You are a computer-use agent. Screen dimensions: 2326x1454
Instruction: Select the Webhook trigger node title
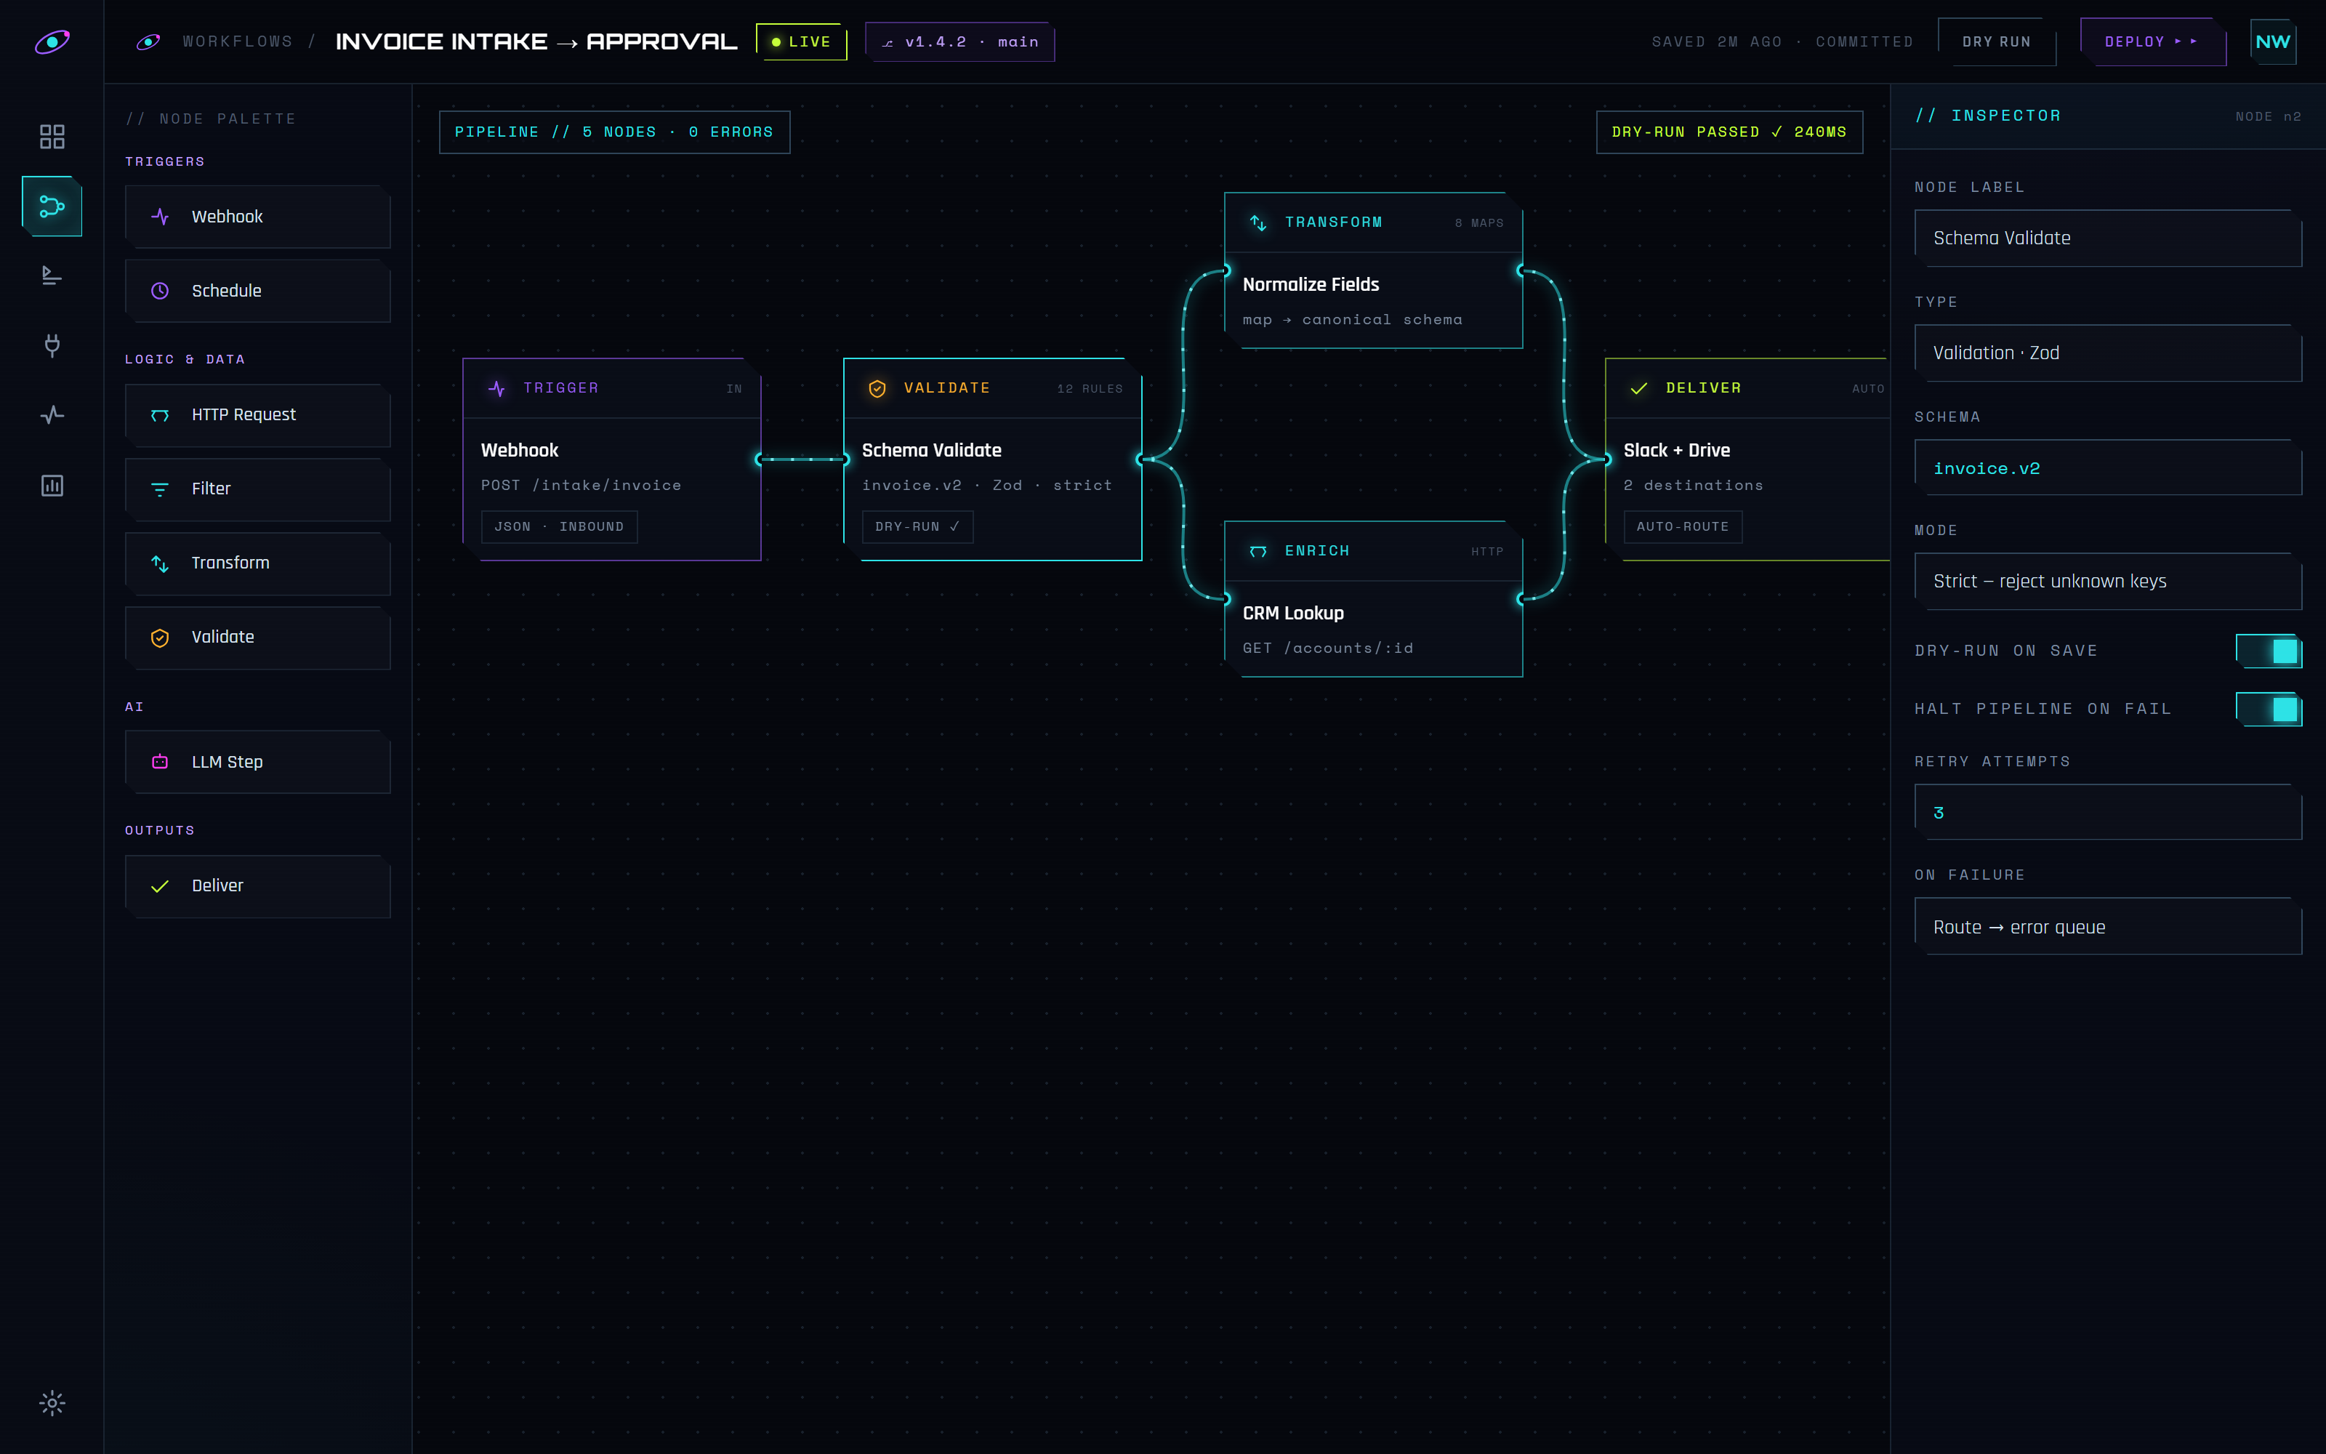coord(520,450)
